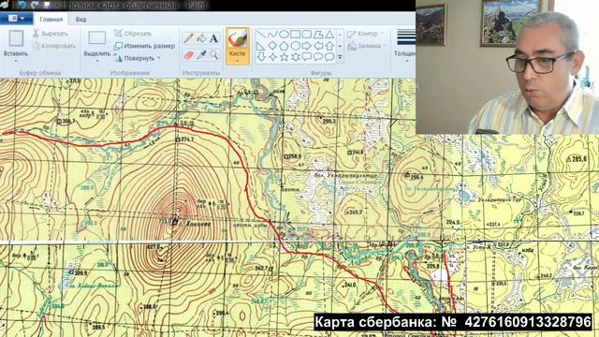
Task: Choose the Right triangle shape
Action: pyautogui.click(x=261, y=46)
